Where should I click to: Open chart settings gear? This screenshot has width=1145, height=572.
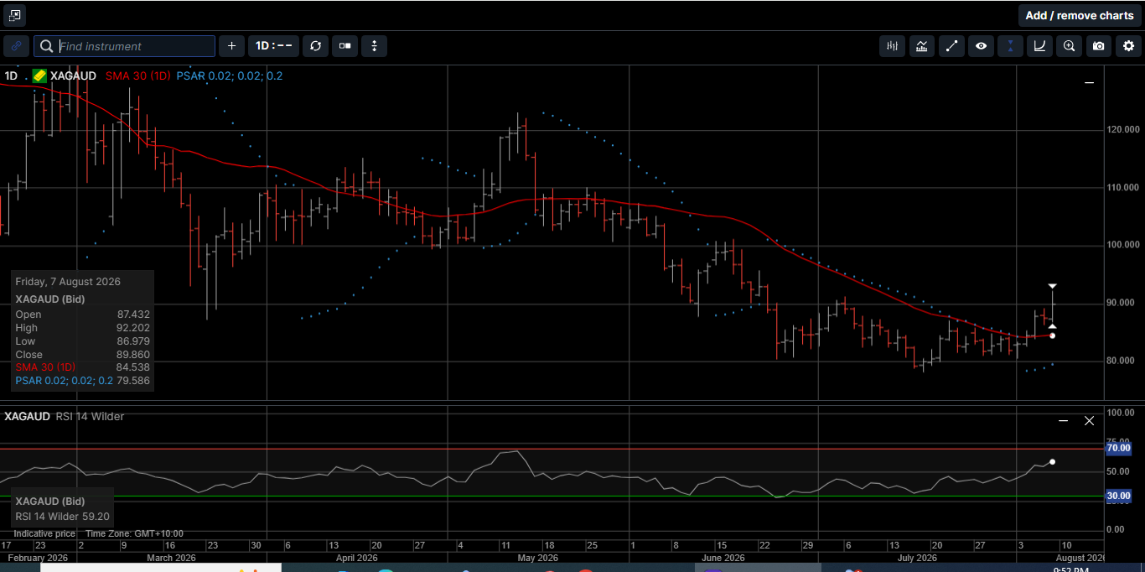click(x=1128, y=46)
